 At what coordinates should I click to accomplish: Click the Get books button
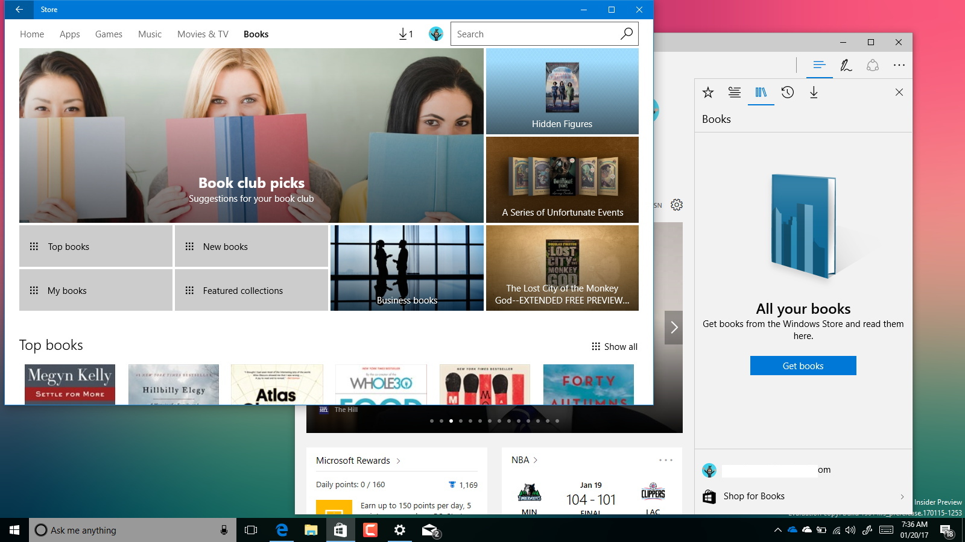pos(803,366)
